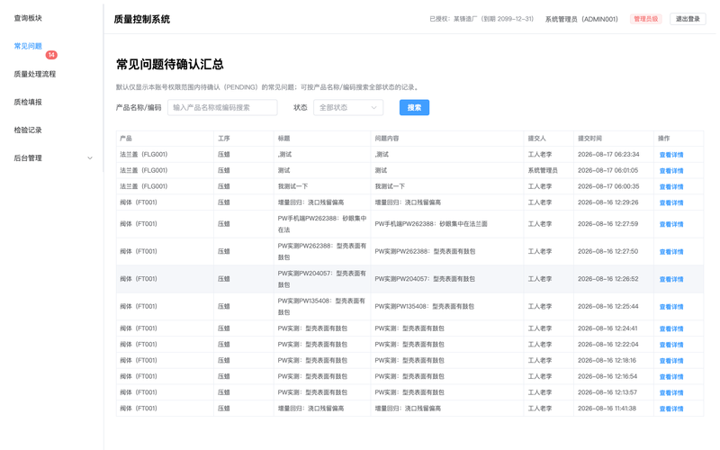
Task: Click the 退出登录 logout button
Action: [x=688, y=19]
